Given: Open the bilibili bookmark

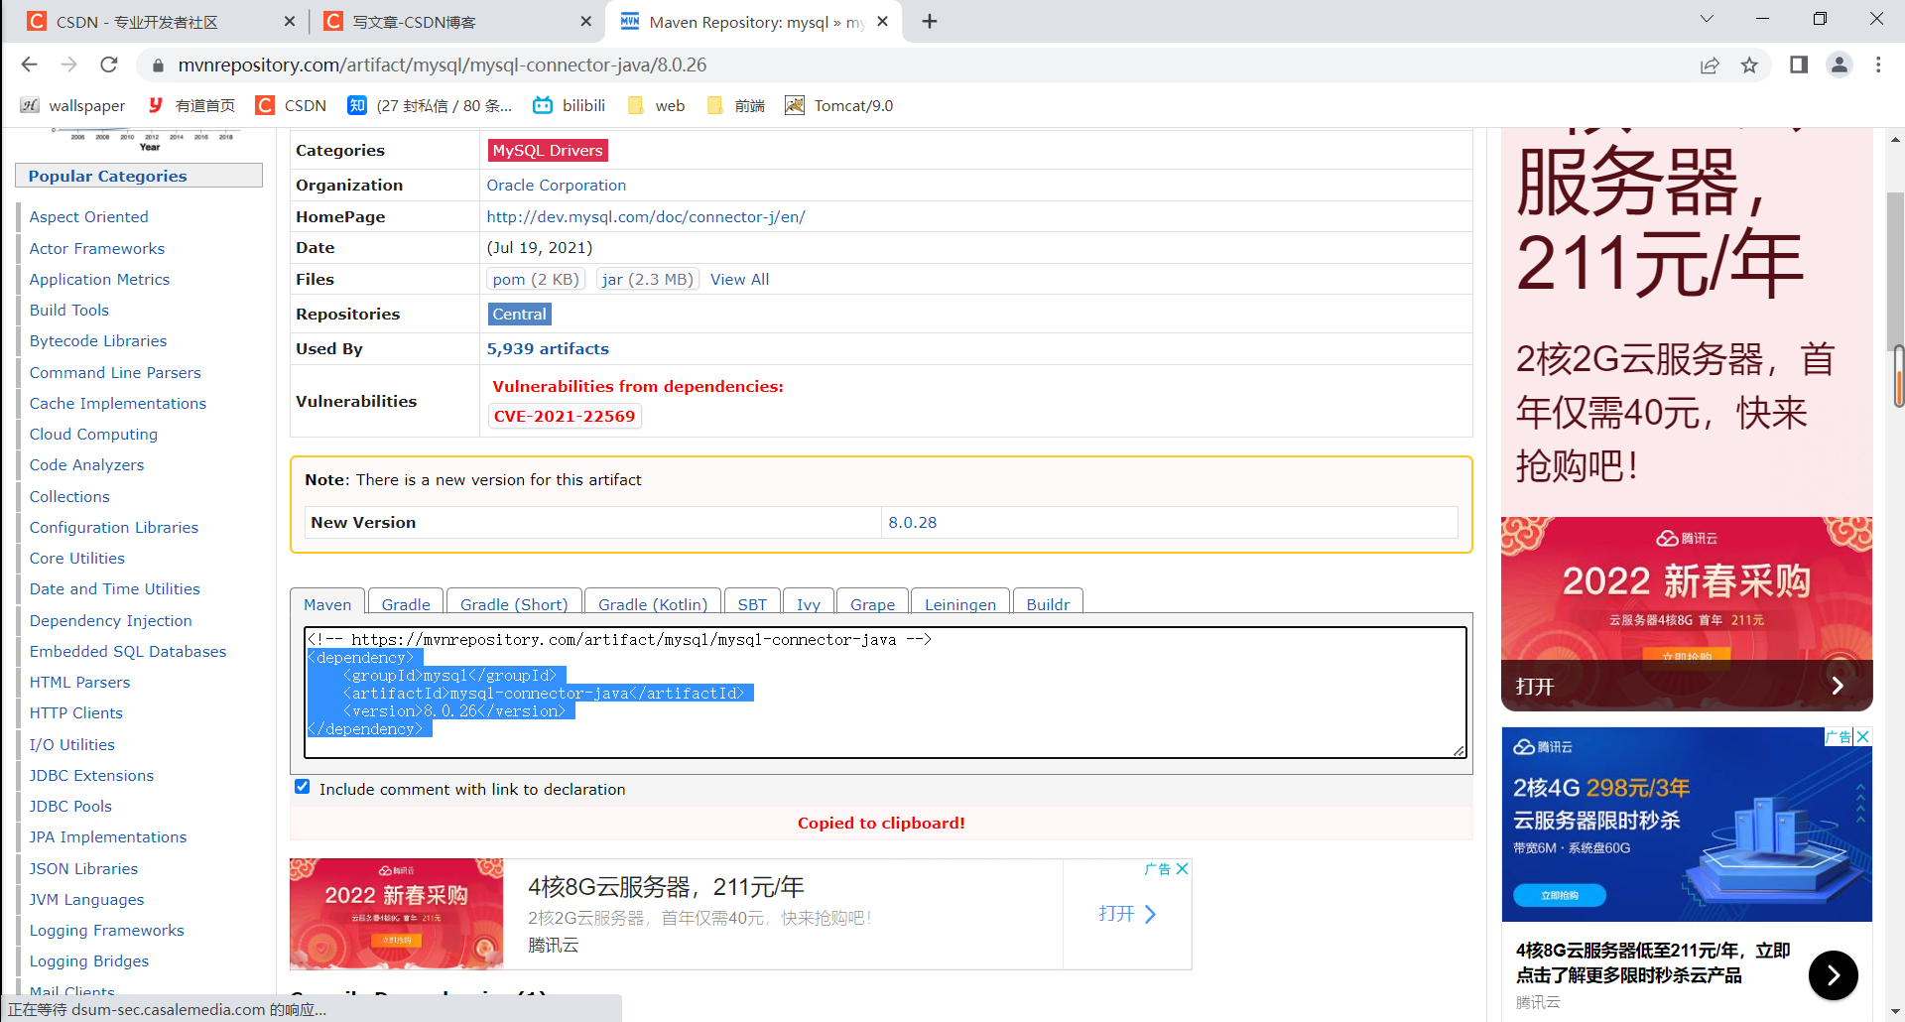Looking at the screenshot, I should coord(570,105).
